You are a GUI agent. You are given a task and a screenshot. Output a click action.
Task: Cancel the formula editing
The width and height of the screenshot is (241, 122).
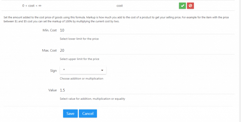[88, 114]
